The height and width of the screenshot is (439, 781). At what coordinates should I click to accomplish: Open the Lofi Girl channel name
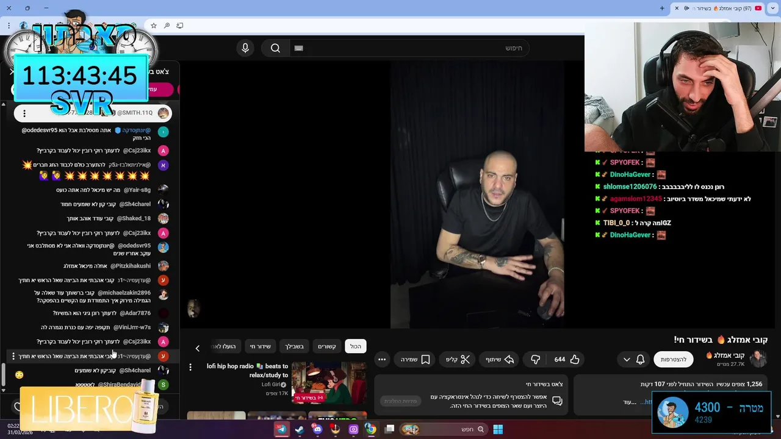271,385
